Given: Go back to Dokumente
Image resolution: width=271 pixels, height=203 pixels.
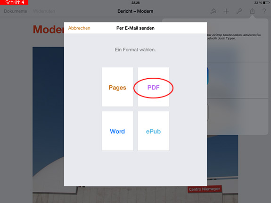Looking at the screenshot, I should click(16, 11).
